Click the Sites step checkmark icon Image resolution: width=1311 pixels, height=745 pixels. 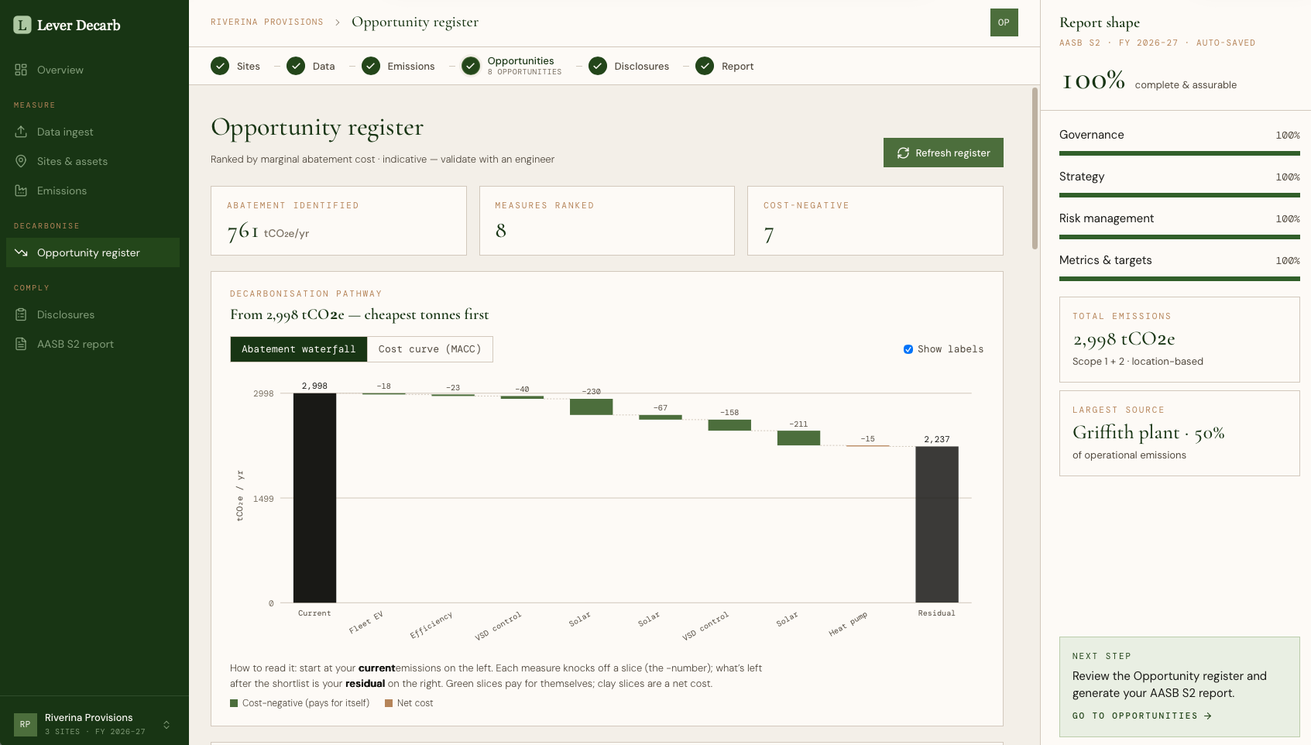pos(220,66)
